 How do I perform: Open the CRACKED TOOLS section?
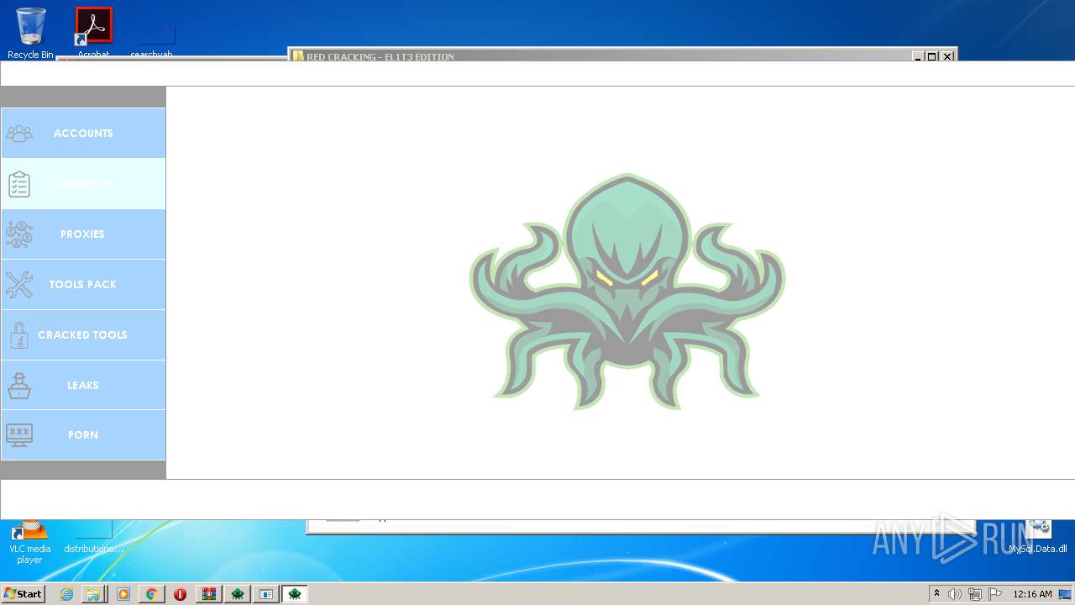83,334
